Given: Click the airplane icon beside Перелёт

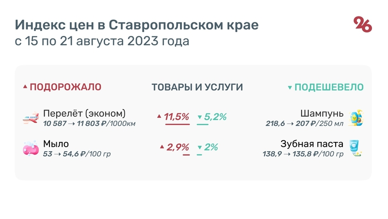Looking at the screenshot, I should coord(31,118).
